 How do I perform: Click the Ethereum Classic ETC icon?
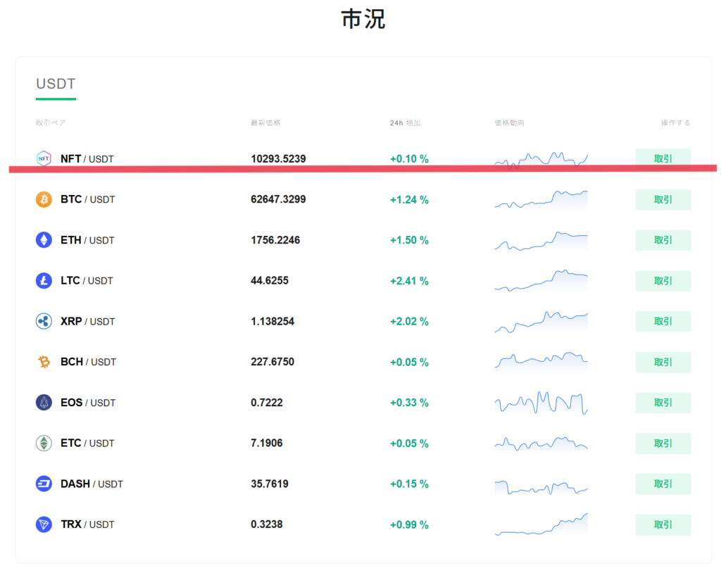coord(44,443)
